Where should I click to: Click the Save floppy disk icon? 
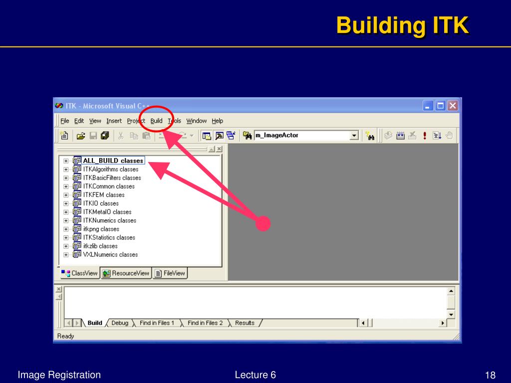click(x=93, y=136)
